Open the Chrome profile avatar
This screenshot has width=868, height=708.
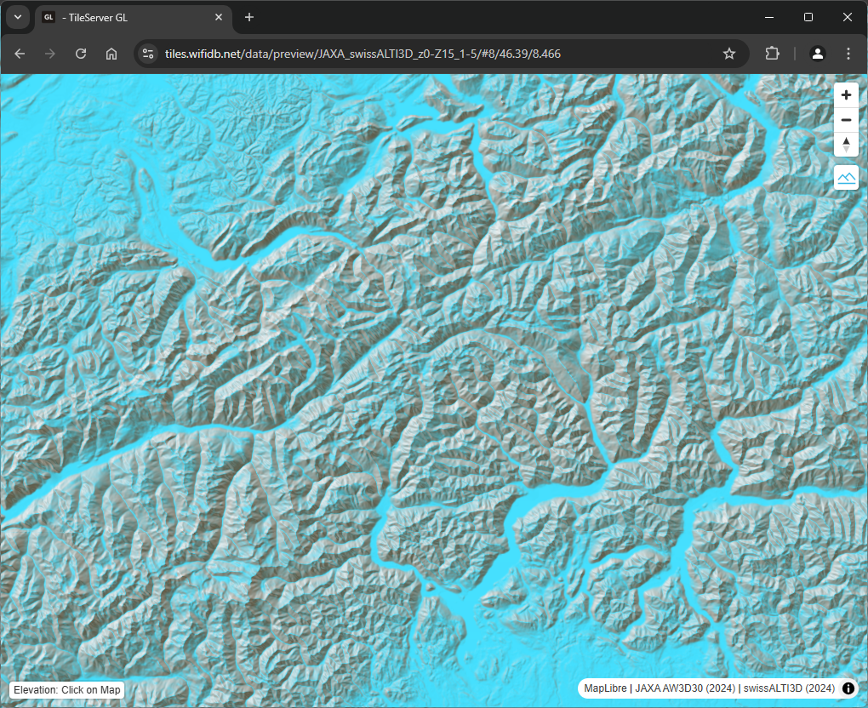818,54
